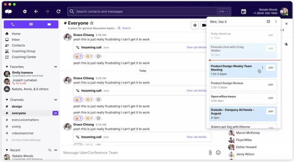Open the calendar panel's three-dot menu
This screenshot has height=162, width=294.
276,21
